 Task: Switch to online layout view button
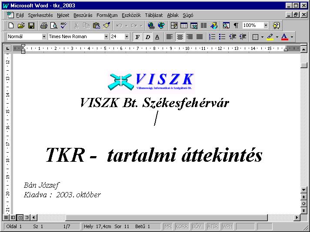[13, 217]
